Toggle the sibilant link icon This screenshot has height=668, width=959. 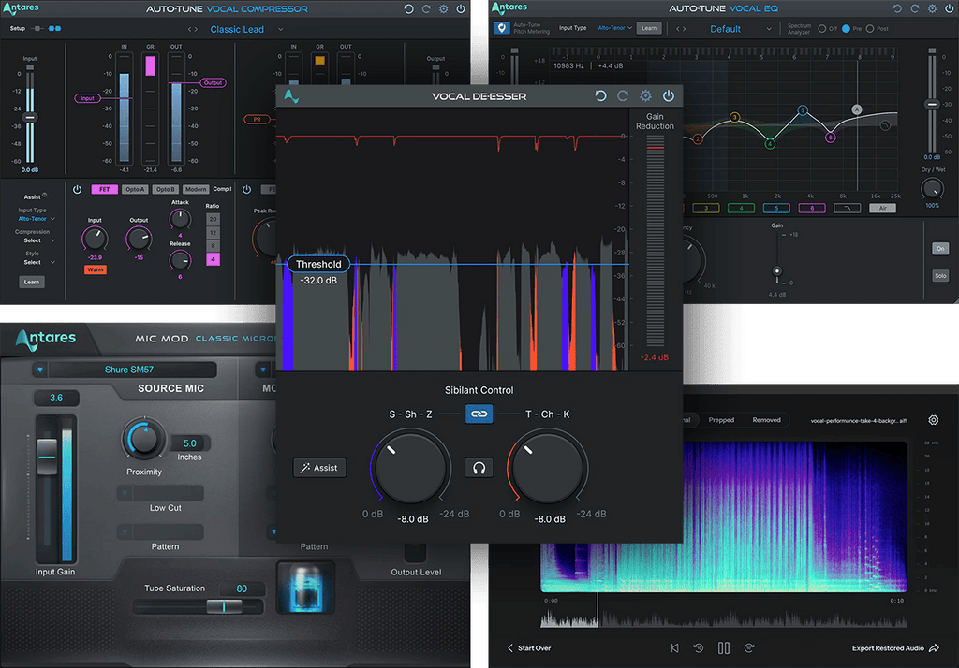tap(479, 413)
